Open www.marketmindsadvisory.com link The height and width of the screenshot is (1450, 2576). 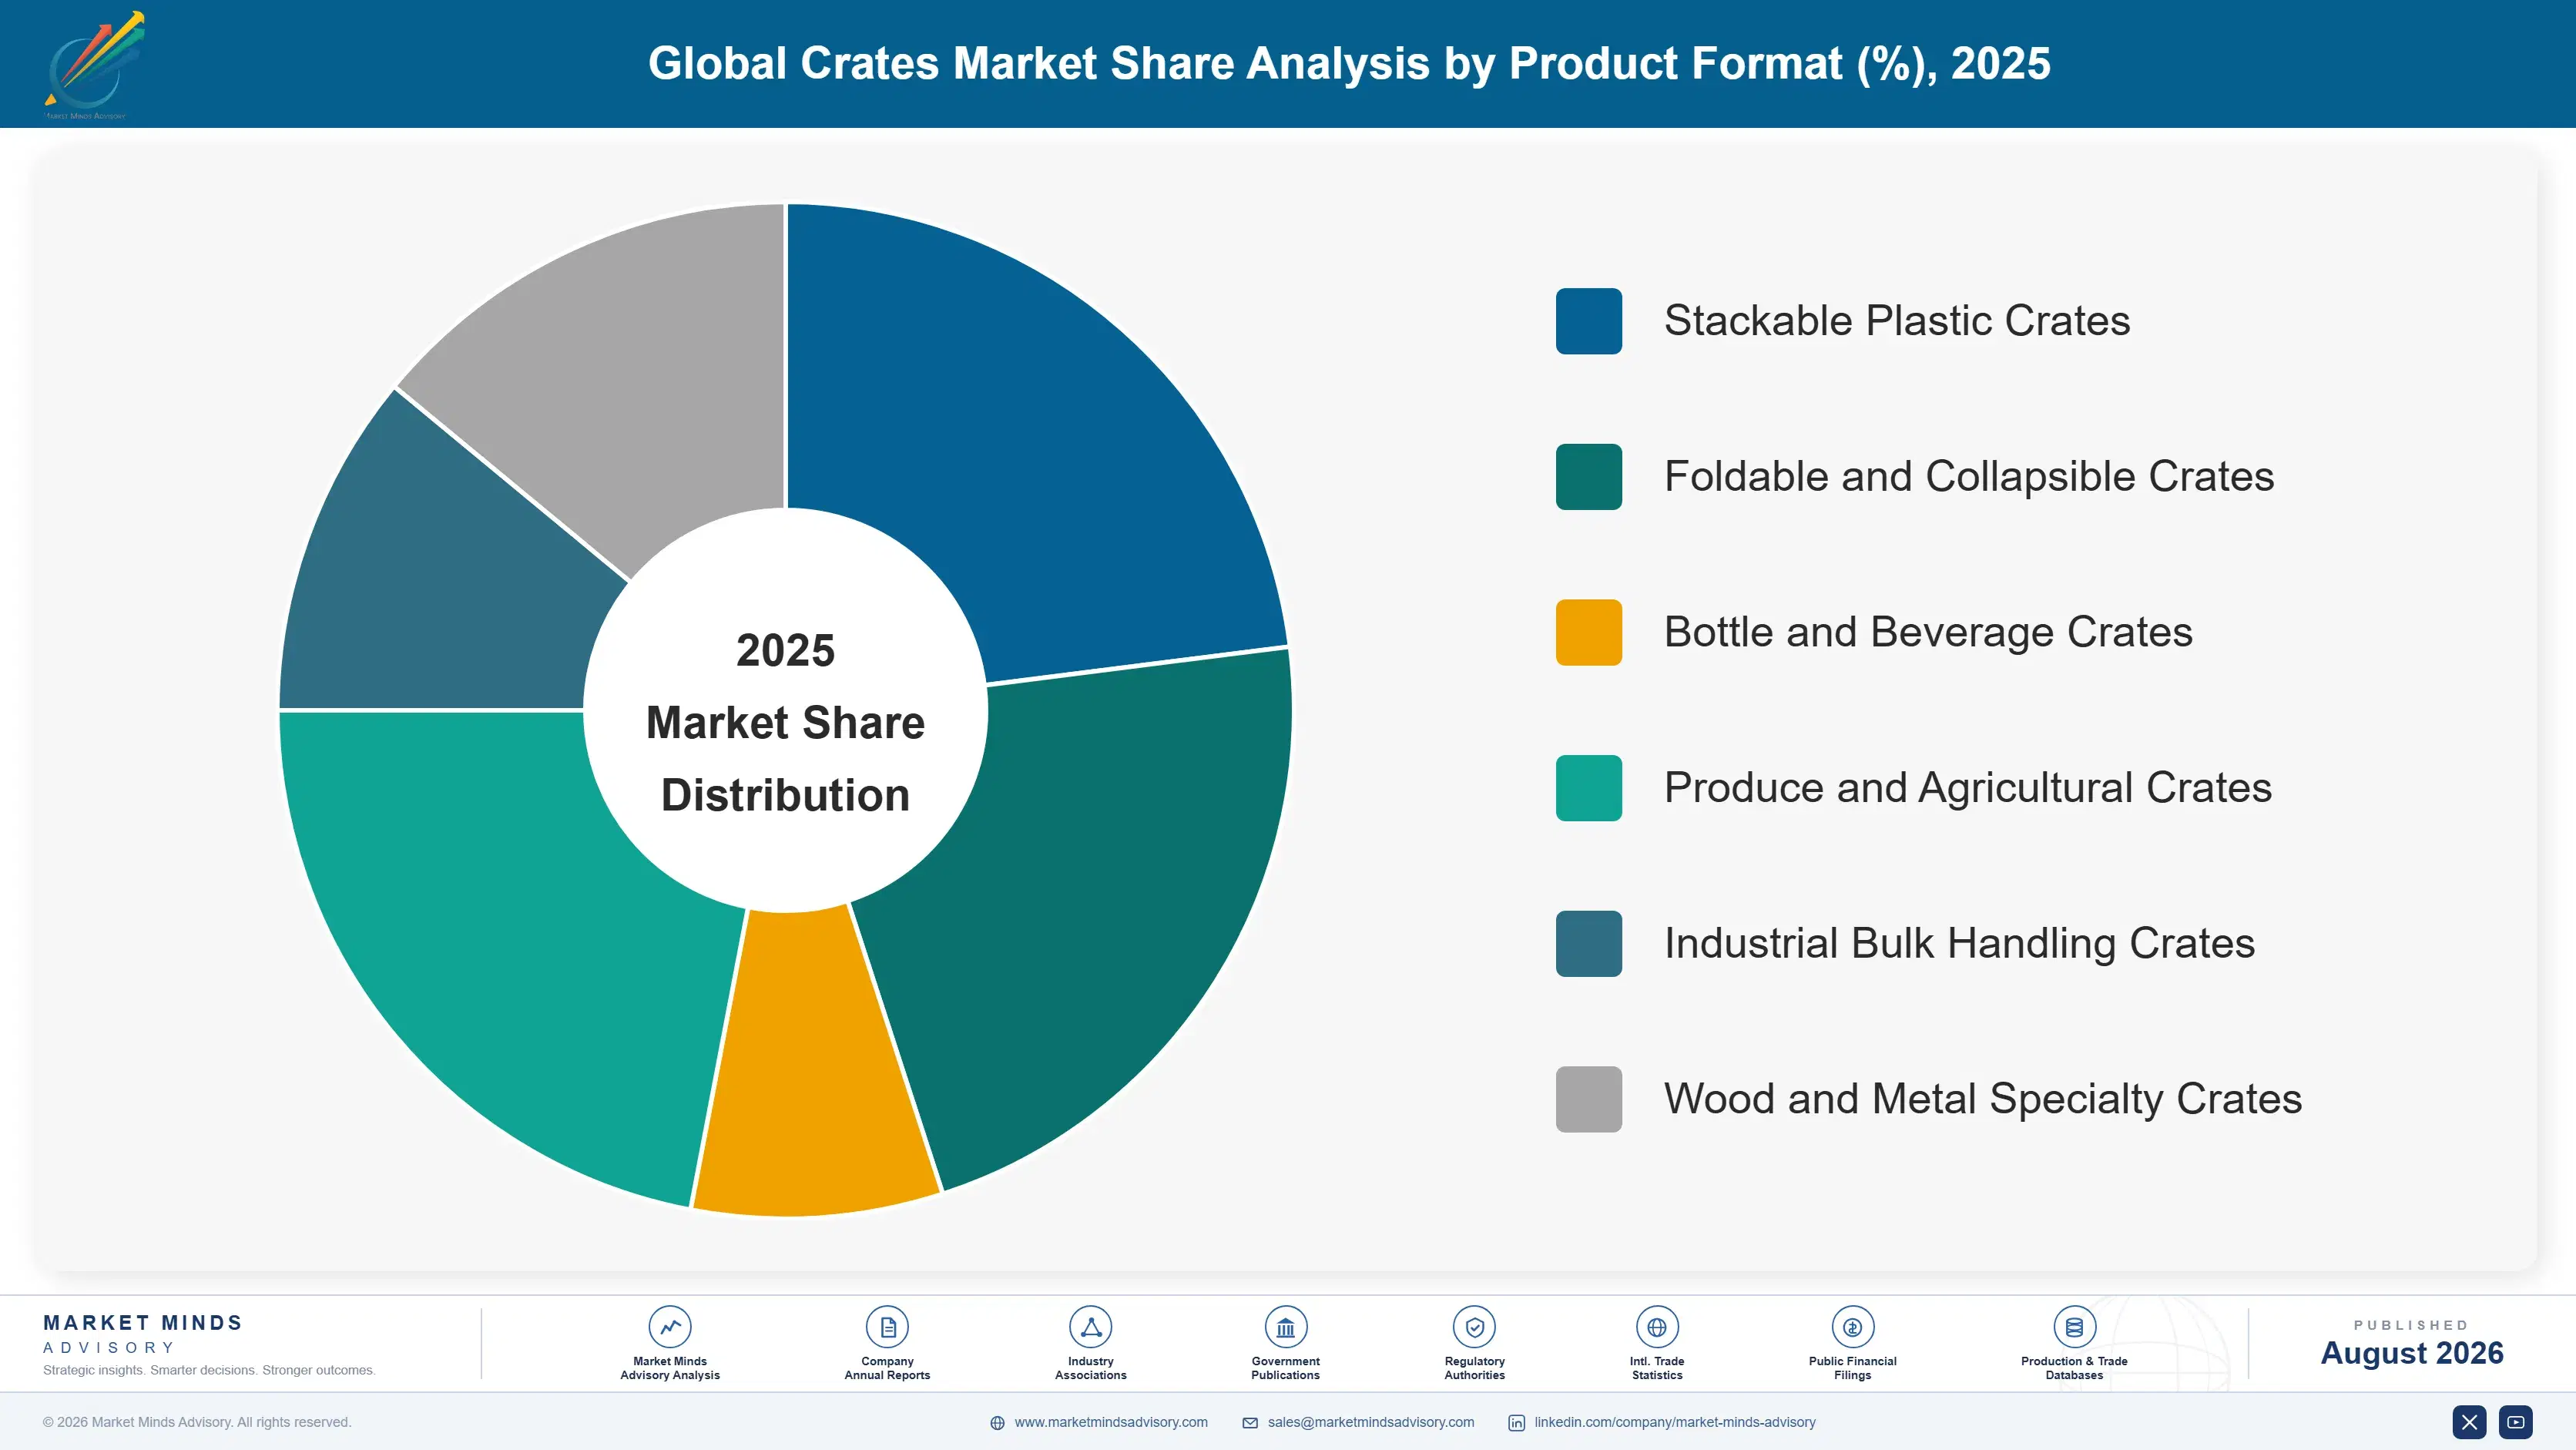coord(1111,1422)
